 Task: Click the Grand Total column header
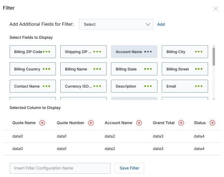point(164,123)
